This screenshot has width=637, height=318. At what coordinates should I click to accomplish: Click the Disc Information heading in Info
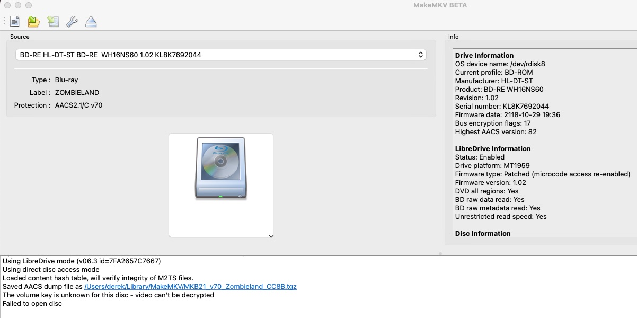pyautogui.click(x=483, y=233)
